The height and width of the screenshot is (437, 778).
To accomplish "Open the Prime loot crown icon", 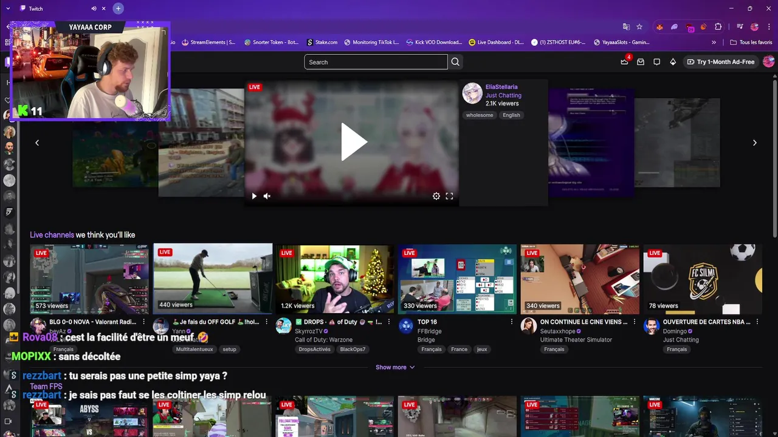I will point(624,62).
